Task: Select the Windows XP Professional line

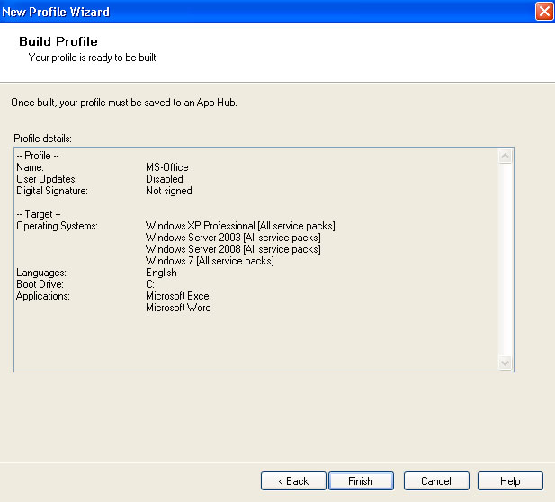Action: tap(240, 226)
